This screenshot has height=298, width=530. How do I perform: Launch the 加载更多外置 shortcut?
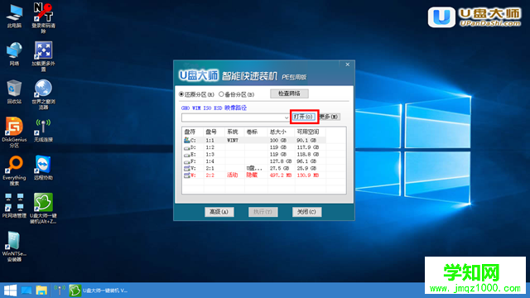pyautogui.click(x=43, y=56)
